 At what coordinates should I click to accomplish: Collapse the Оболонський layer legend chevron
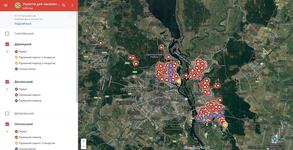coord(7,131)
